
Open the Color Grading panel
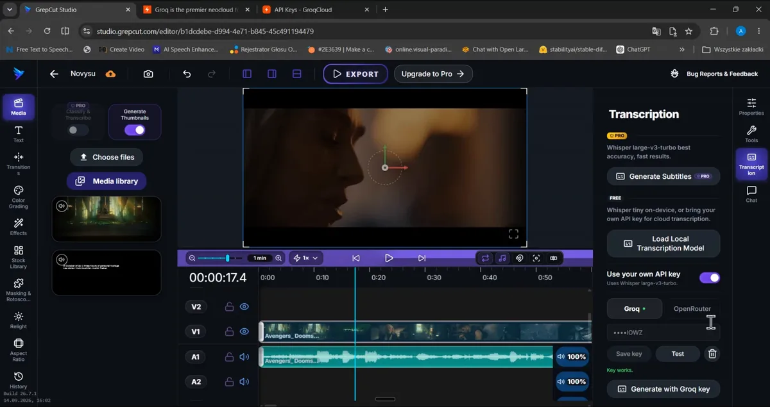click(19, 197)
